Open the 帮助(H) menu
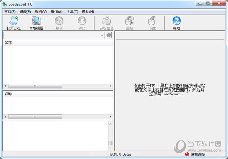 click(x=88, y=12)
